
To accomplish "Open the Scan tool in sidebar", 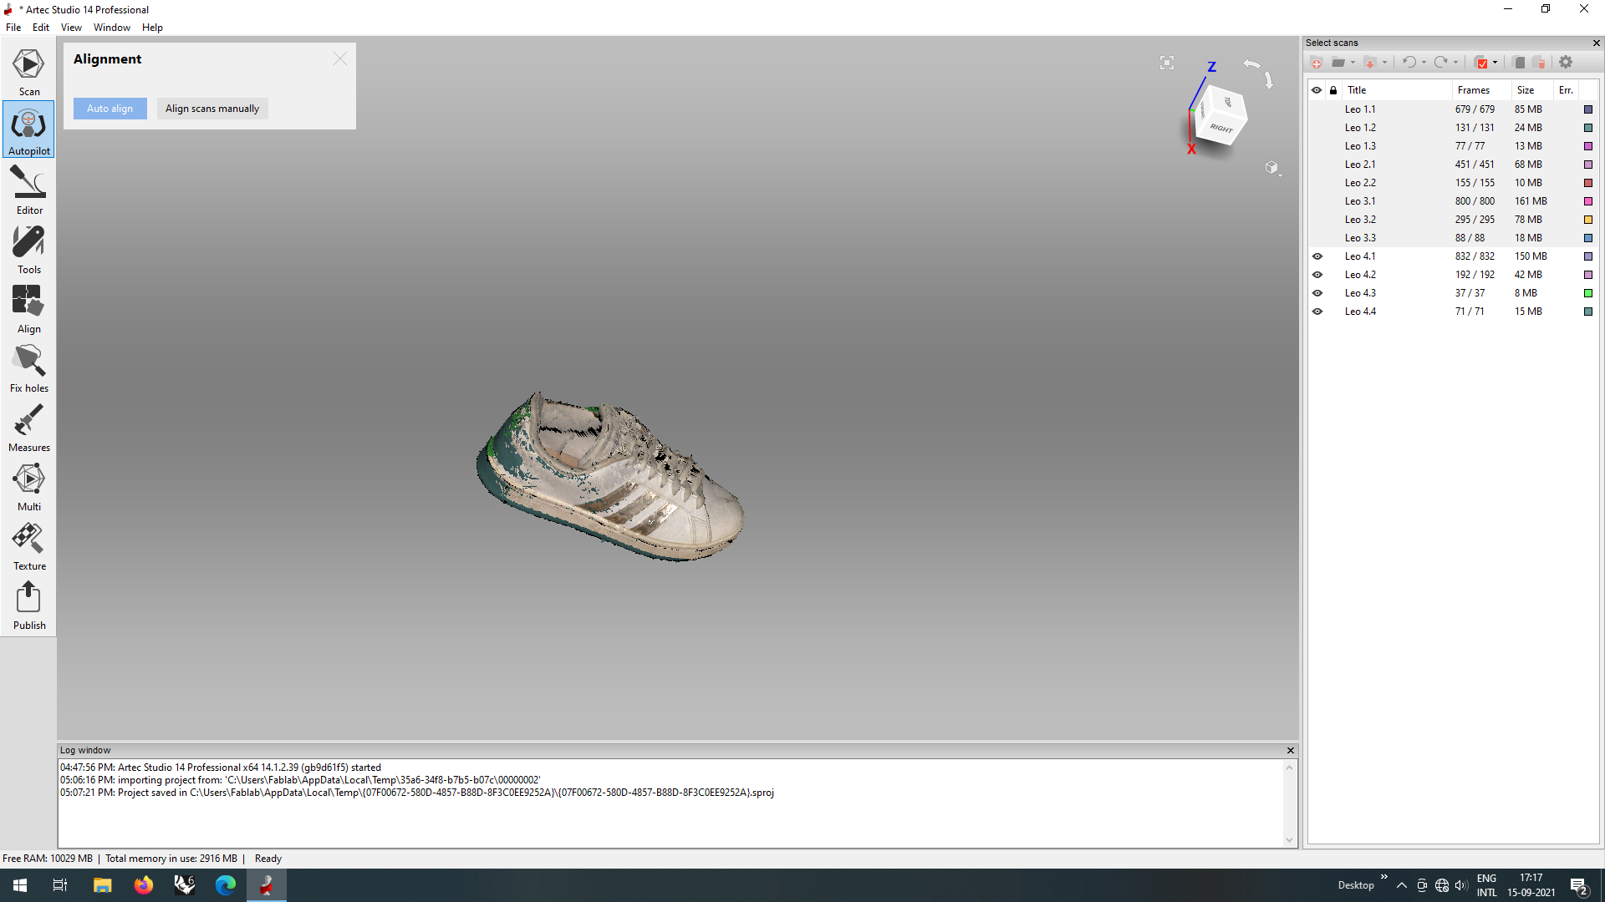I will coord(28,72).
